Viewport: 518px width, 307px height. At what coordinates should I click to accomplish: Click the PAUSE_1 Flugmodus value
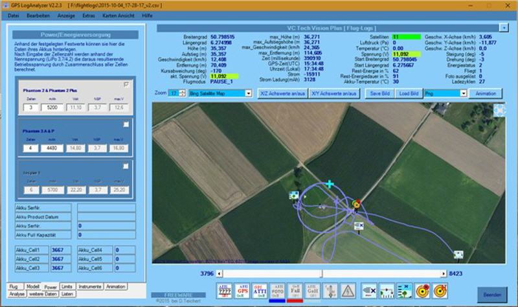click(x=221, y=82)
